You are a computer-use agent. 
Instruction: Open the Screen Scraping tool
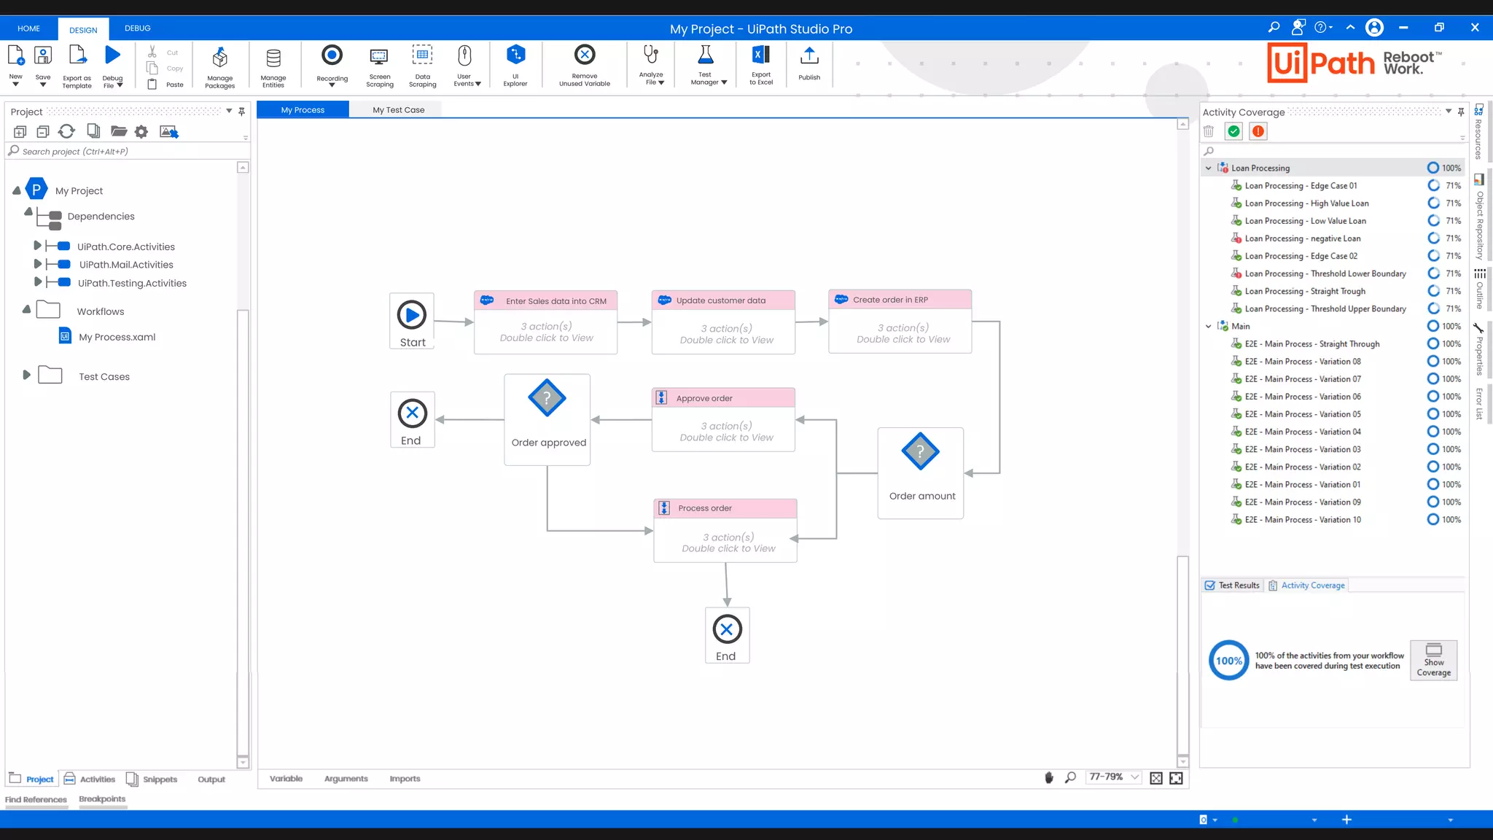(x=379, y=57)
